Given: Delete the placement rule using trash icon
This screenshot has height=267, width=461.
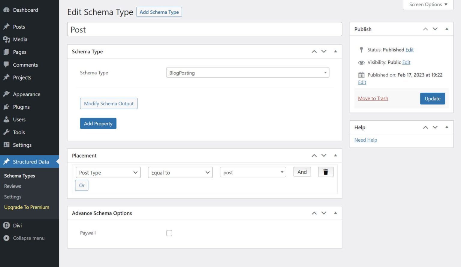Looking at the screenshot, I should coord(326,172).
